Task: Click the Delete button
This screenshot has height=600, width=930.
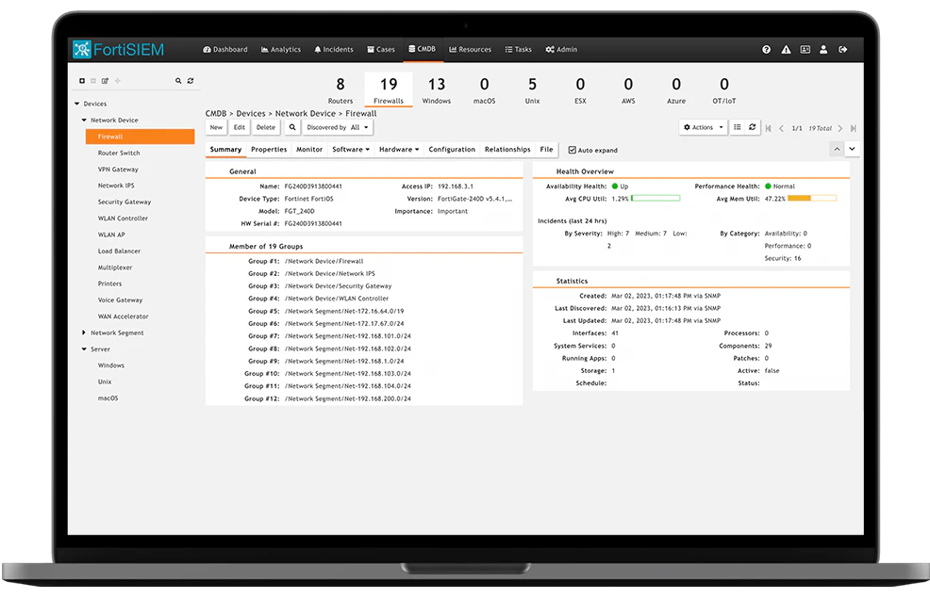Action: pyautogui.click(x=267, y=127)
